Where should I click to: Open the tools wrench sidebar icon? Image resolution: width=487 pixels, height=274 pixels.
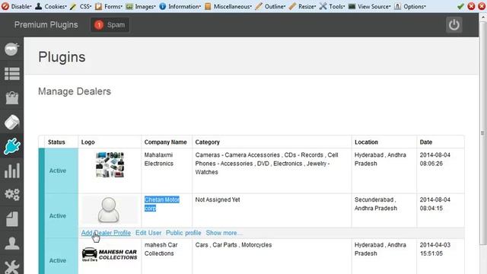[x=12, y=266]
